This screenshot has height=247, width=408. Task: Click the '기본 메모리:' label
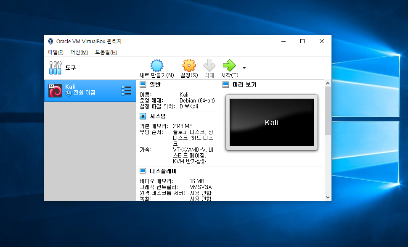point(154,126)
